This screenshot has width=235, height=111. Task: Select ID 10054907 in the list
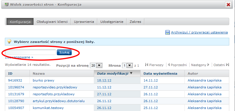16,108
